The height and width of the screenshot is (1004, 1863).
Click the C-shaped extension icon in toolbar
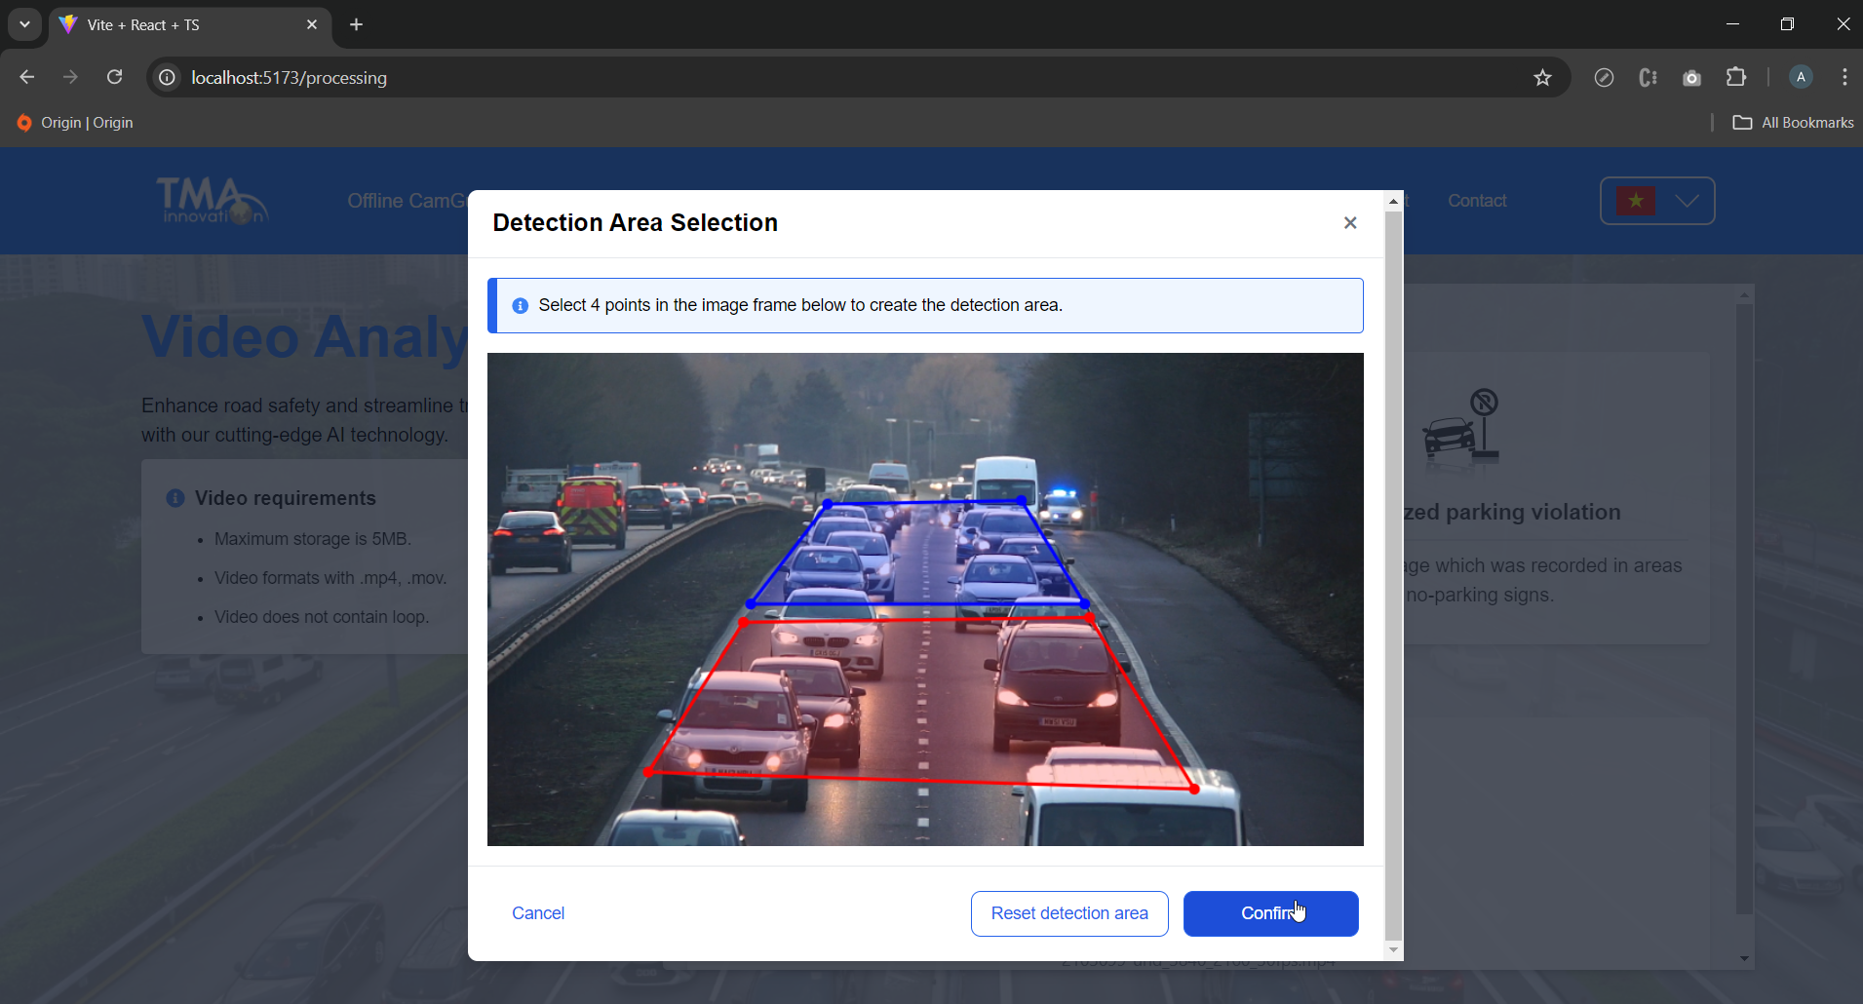click(x=1648, y=77)
